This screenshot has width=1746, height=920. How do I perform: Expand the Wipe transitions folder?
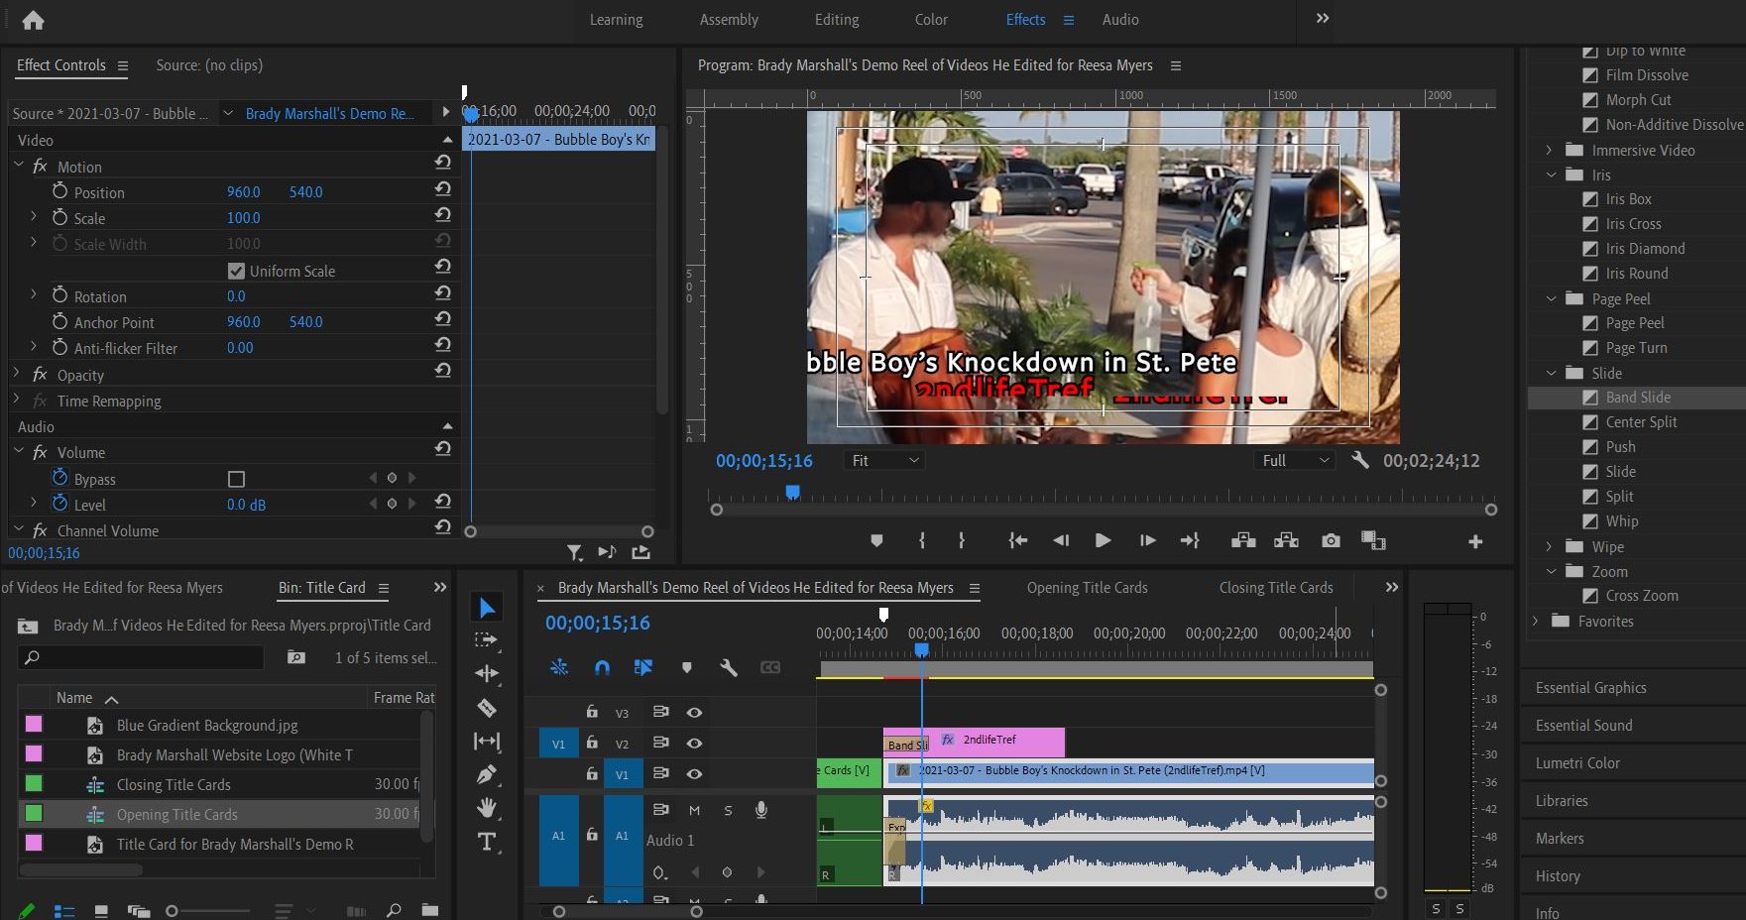coord(1550,547)
